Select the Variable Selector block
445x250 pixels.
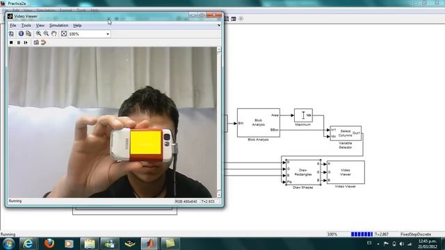pyautogui.click(x=346, y=133)
